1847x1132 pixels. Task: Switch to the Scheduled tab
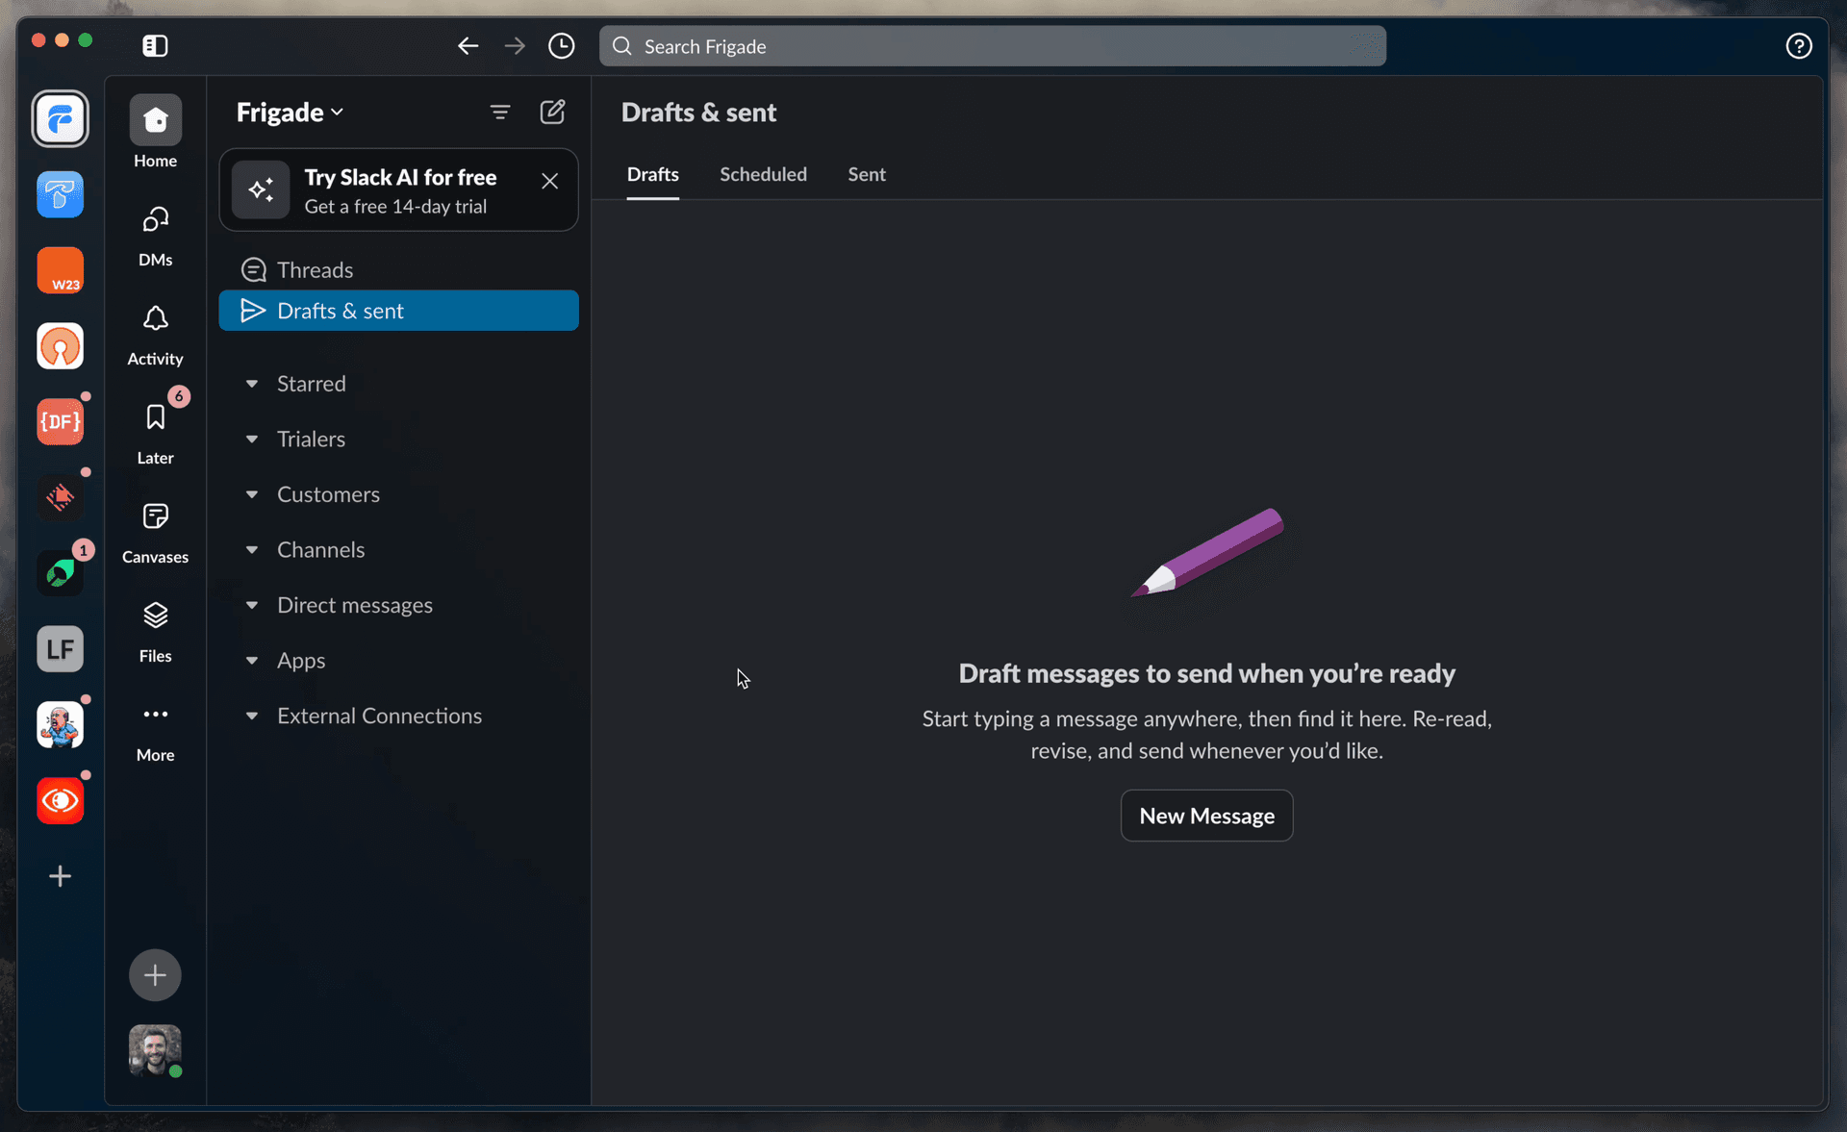(x=763, y=175)
